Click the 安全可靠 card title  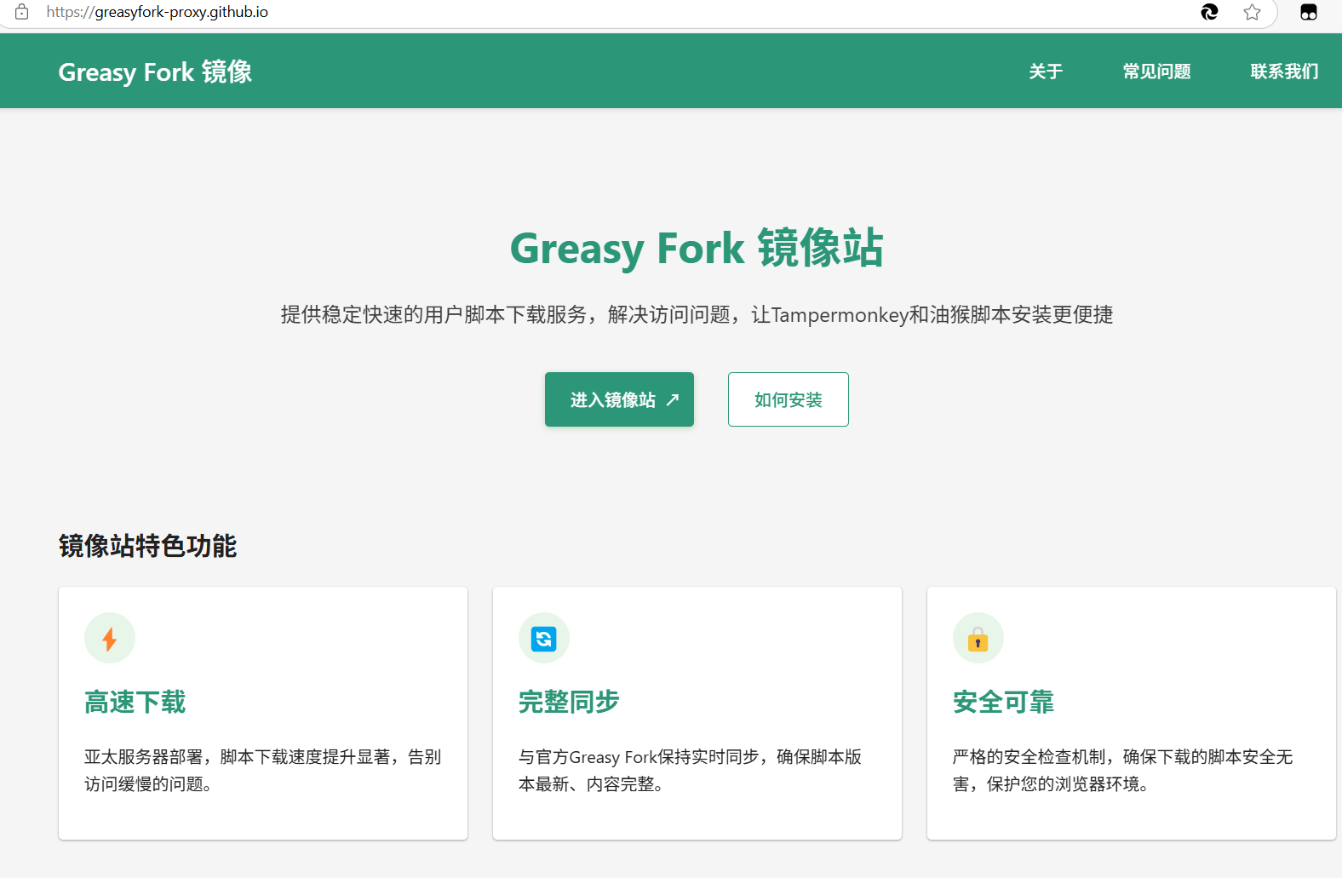(x=1003, y=702)
